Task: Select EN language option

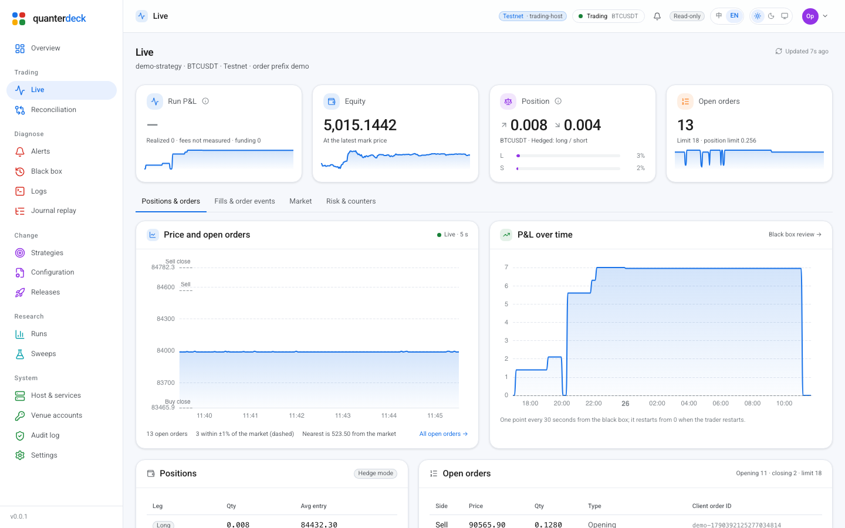Action: [734, 16]
